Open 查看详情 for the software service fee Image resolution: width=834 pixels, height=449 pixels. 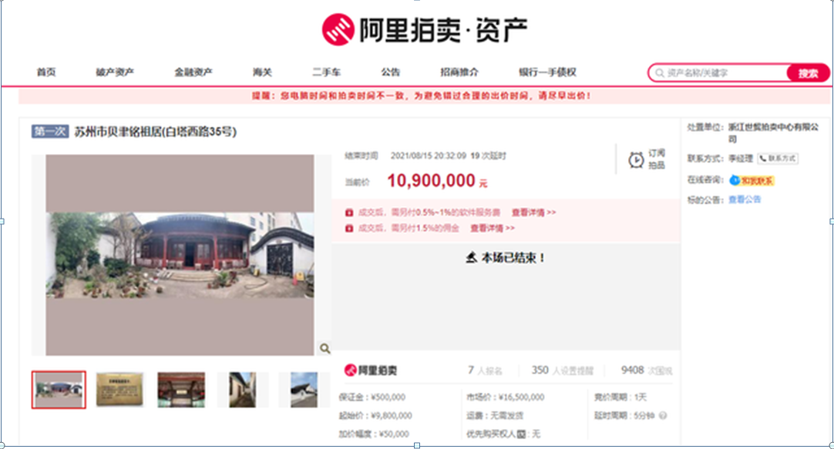point(533,212)
